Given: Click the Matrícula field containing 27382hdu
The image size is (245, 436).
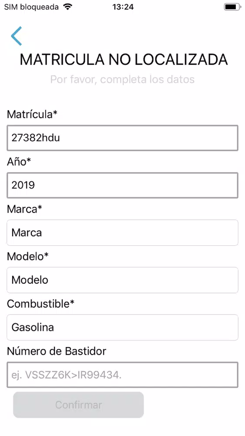Looking at the screenshot, I should point(122,138).
